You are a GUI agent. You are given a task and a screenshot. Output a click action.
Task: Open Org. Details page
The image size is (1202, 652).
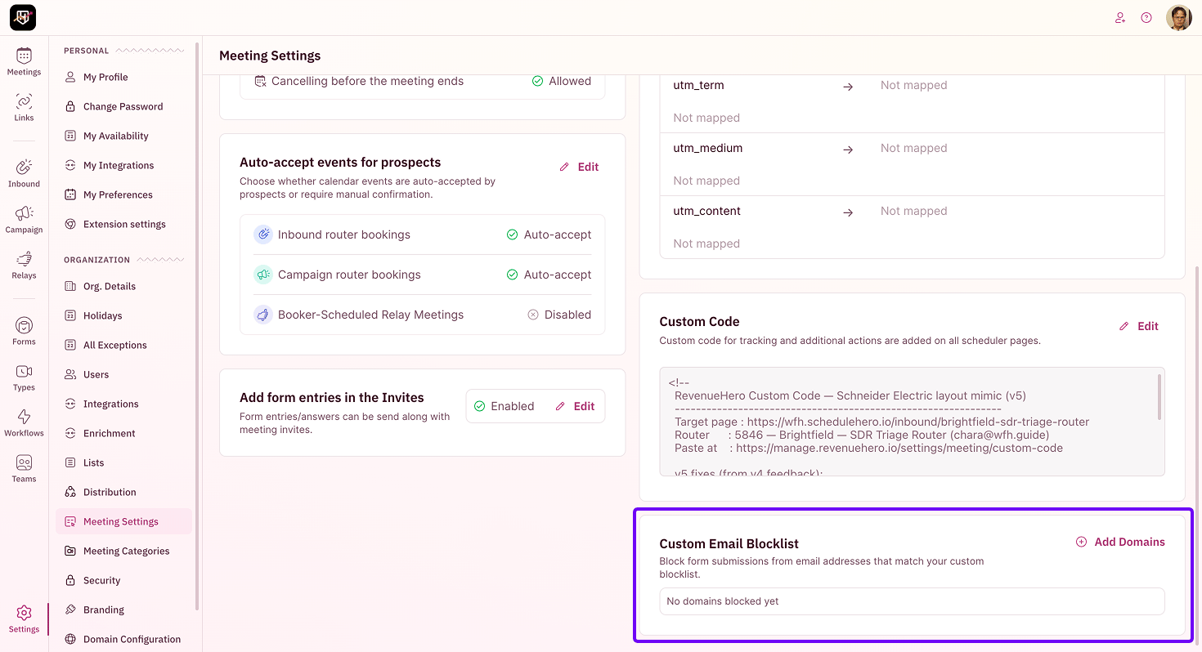(x=123, y=286)
